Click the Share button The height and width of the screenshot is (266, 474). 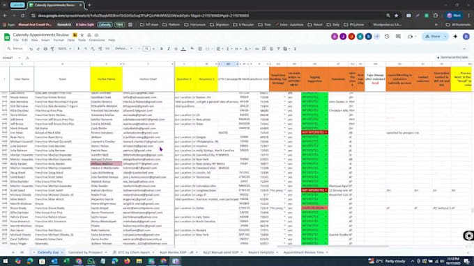click(x=433, y=36)
